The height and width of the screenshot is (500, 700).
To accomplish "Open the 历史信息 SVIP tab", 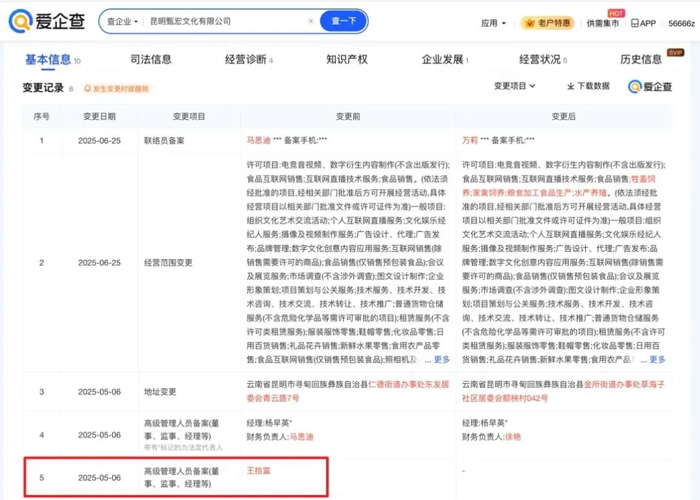I will click(641, 60).
